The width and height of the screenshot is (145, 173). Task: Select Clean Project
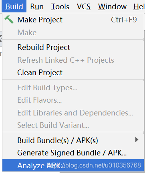click(x=73, y=72)
